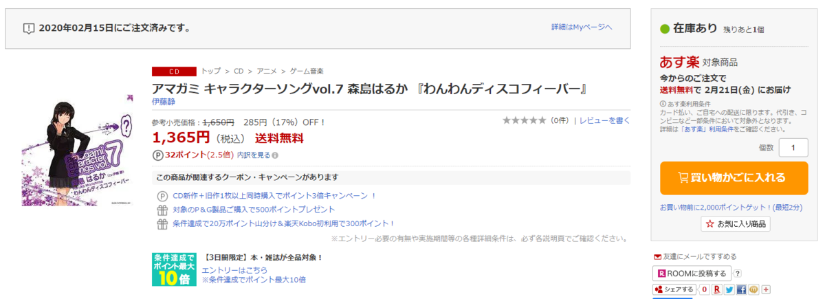Add to favorites お気に入り商品

[x=735, y=224]
